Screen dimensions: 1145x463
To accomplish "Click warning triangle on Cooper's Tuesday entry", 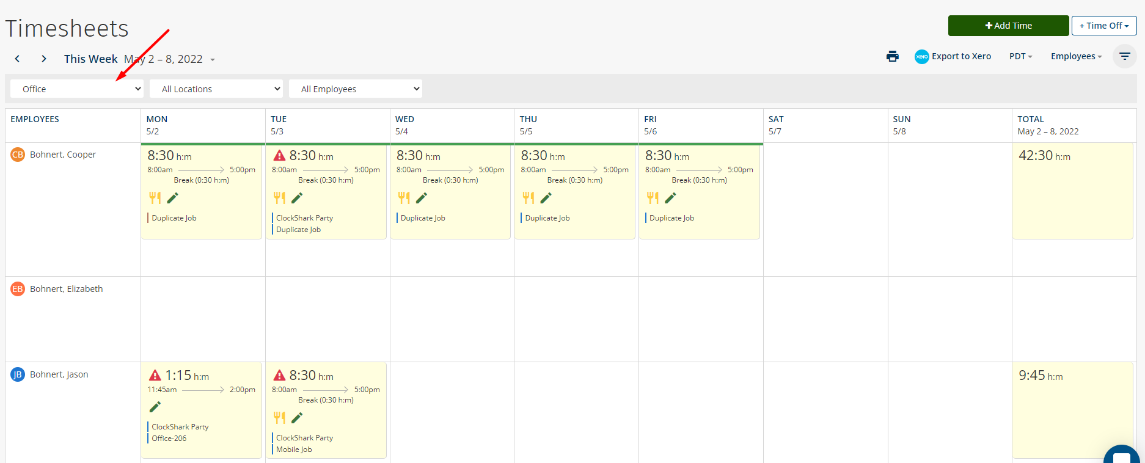I will (x=279, y=156).
